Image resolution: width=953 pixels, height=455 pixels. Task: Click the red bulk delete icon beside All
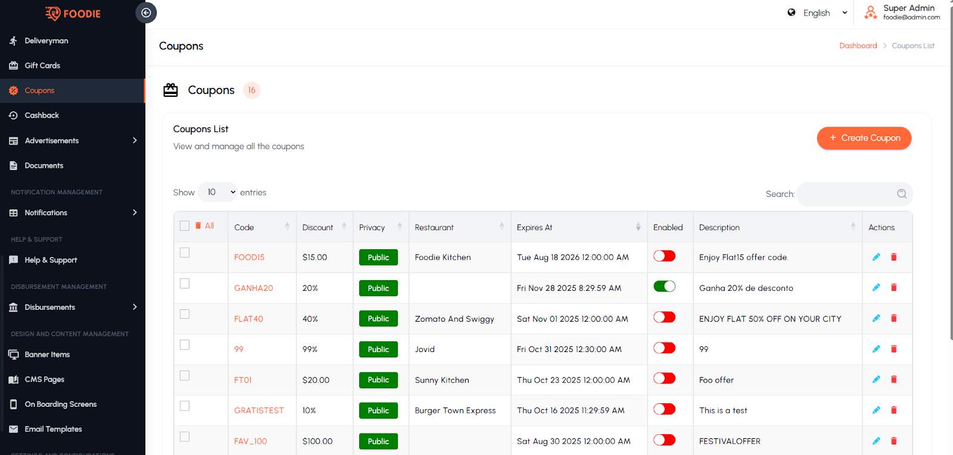[198, 226]
